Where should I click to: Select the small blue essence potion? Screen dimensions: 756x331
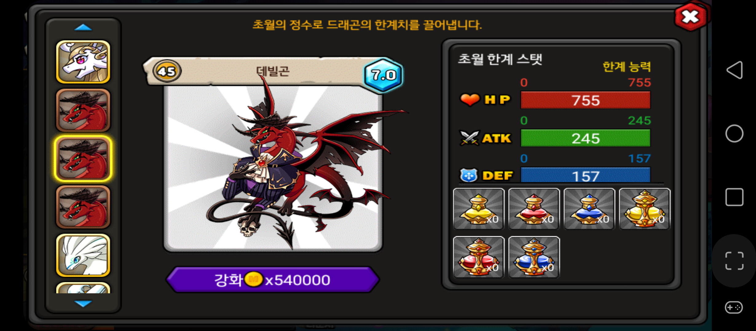tap(589, 209)
